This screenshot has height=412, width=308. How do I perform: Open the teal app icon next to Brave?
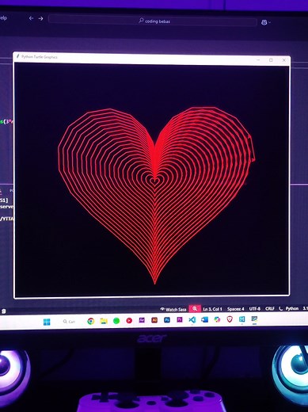tap(241, 319)
